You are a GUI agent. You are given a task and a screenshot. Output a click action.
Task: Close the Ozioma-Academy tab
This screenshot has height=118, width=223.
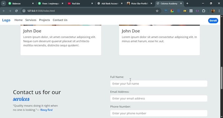point(181,3)
